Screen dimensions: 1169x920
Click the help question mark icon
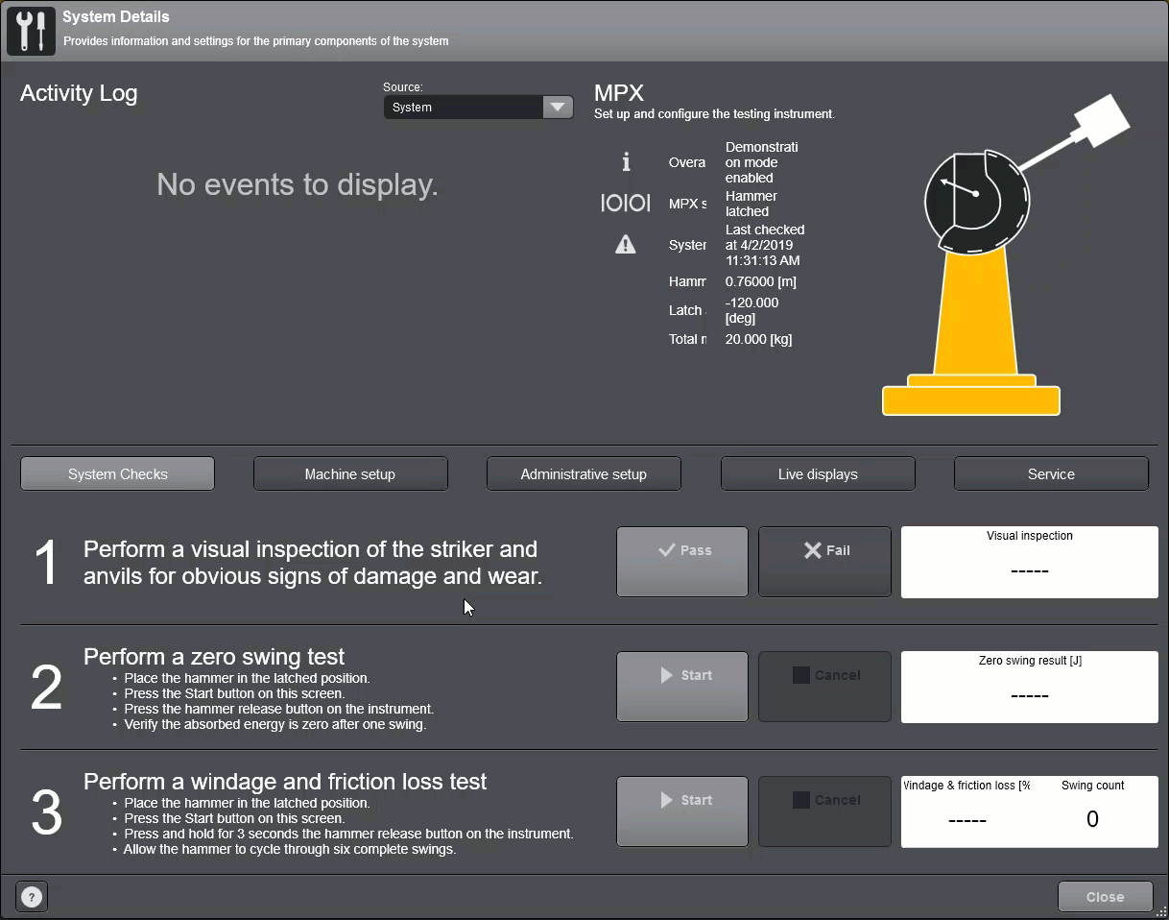(x=32, y=897)
